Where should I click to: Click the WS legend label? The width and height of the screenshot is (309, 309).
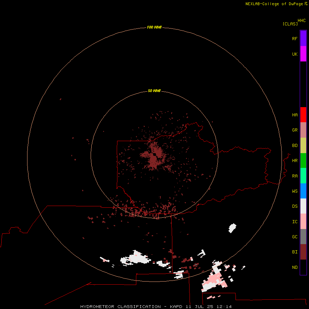[x=295, y=191]
